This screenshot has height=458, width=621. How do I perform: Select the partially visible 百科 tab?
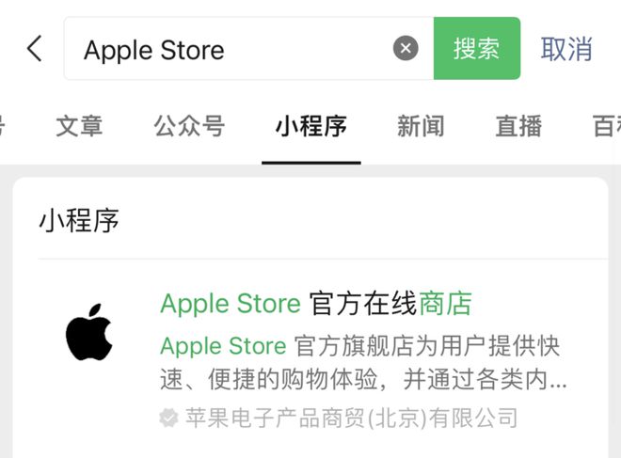pos(607,126)
